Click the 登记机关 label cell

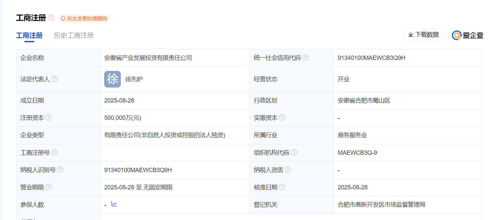[x=291, y=205]
